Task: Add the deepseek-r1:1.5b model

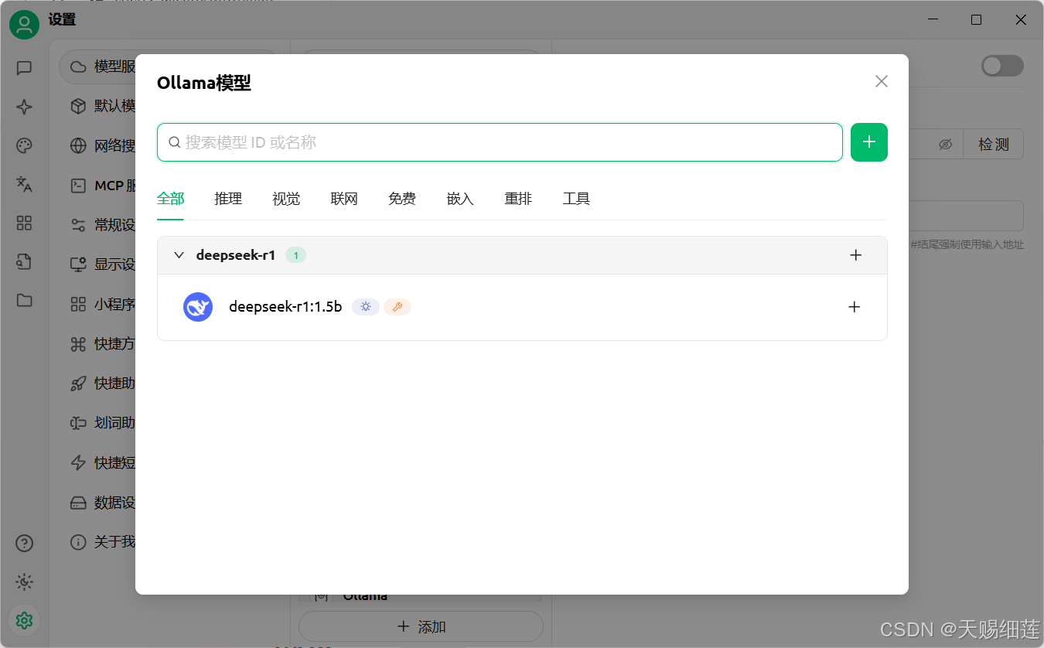Action: (854, 307)
